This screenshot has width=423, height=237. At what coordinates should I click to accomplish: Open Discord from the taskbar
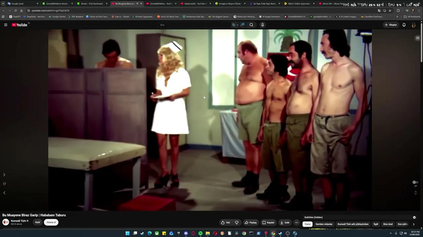[x=186, y=233]
